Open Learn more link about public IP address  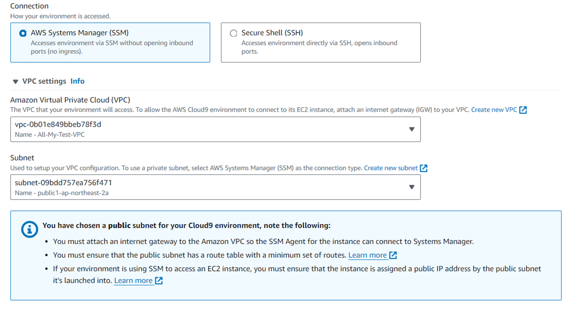pos(133,281)
